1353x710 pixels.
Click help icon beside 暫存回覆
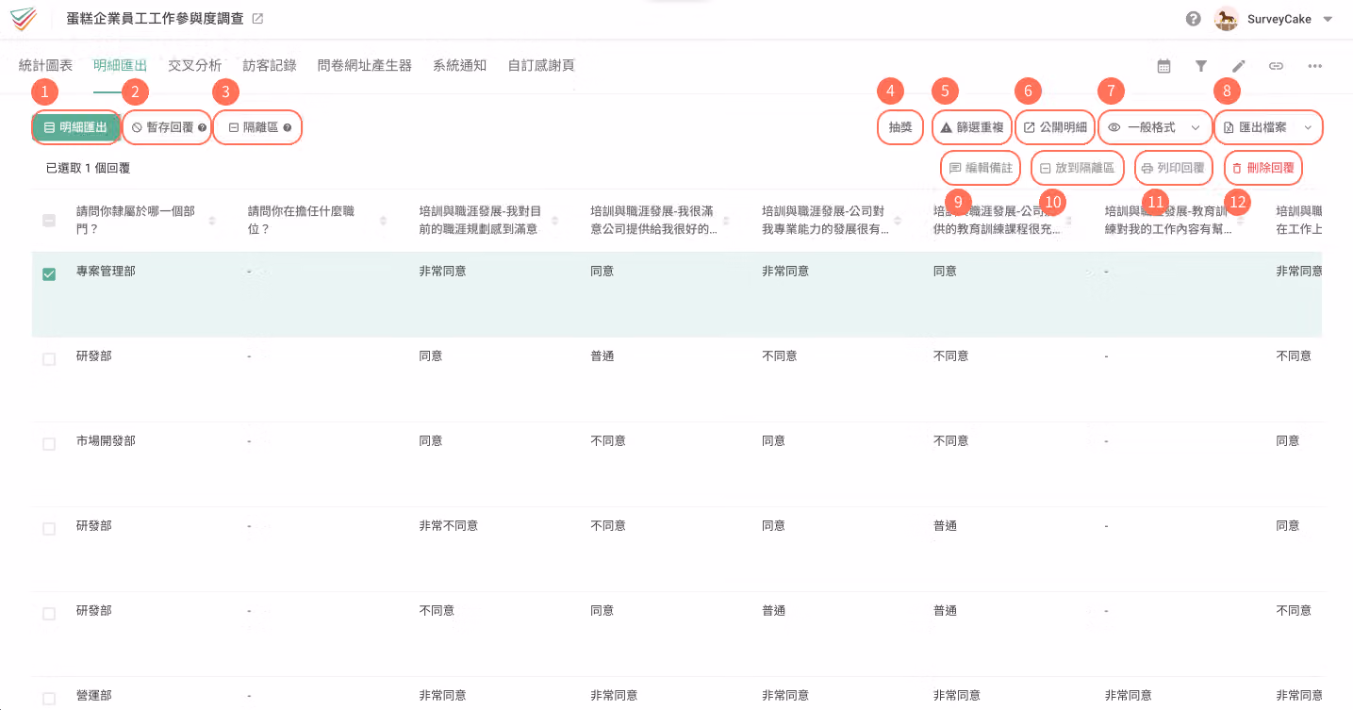point(202,127)
